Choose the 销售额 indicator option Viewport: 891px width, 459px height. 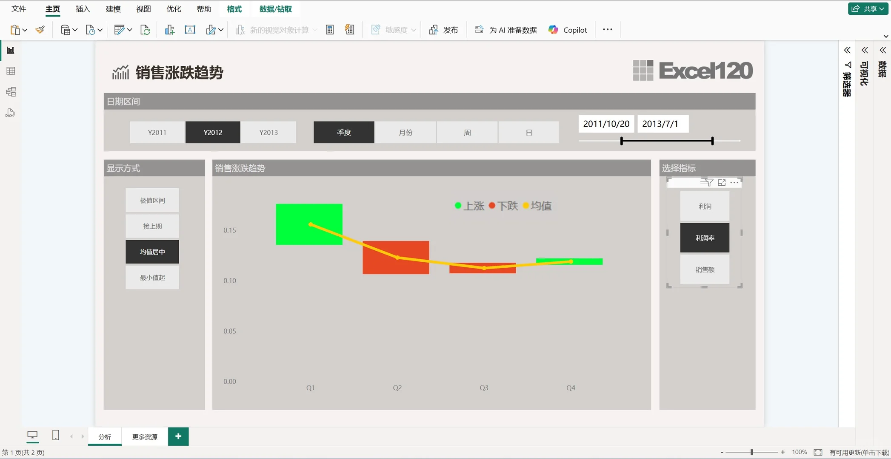tap(705, 269)
